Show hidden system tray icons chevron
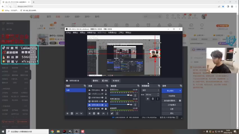Screen dimensions: 239x134 coord(204,132)
